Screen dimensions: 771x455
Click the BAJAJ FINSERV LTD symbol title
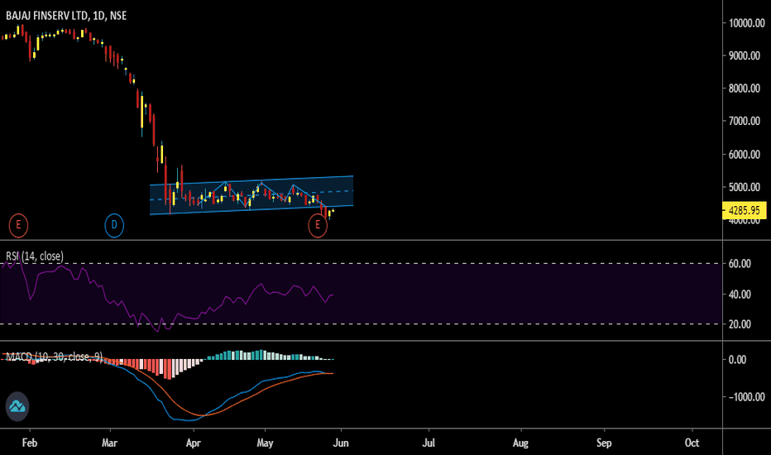pyautogui.click(x=66, y=16)
